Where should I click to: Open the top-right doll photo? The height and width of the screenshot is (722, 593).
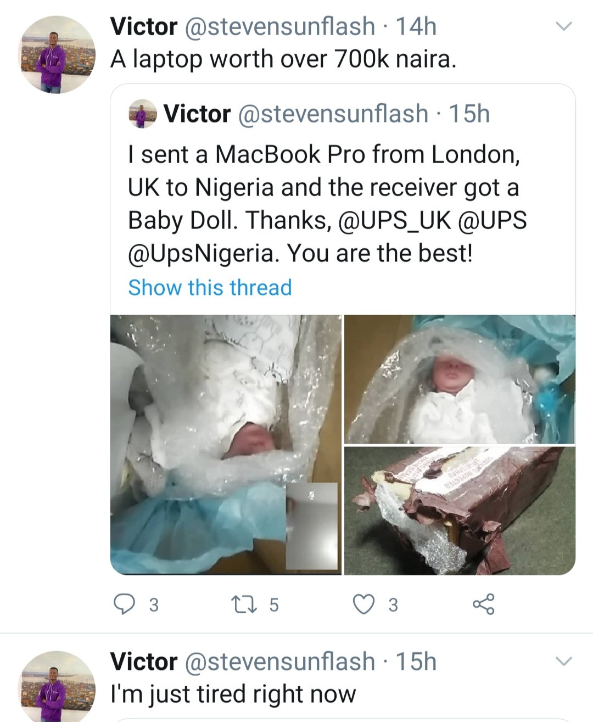[x=460, y=379]
